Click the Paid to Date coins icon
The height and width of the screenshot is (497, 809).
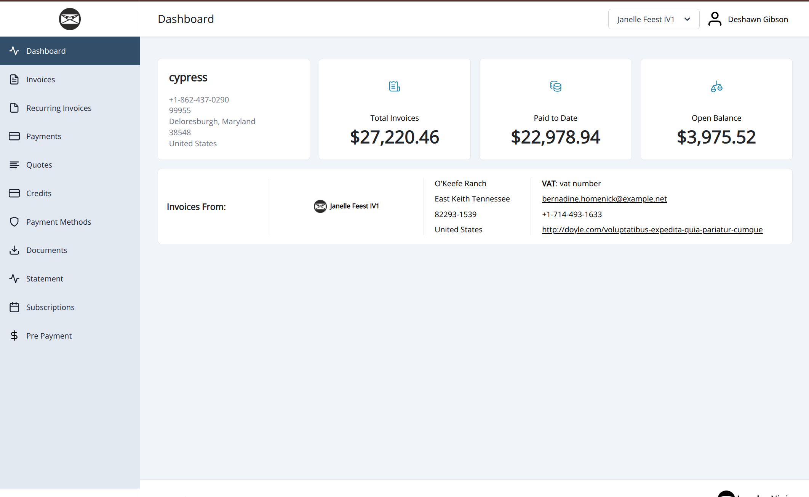tap(556, 86)
